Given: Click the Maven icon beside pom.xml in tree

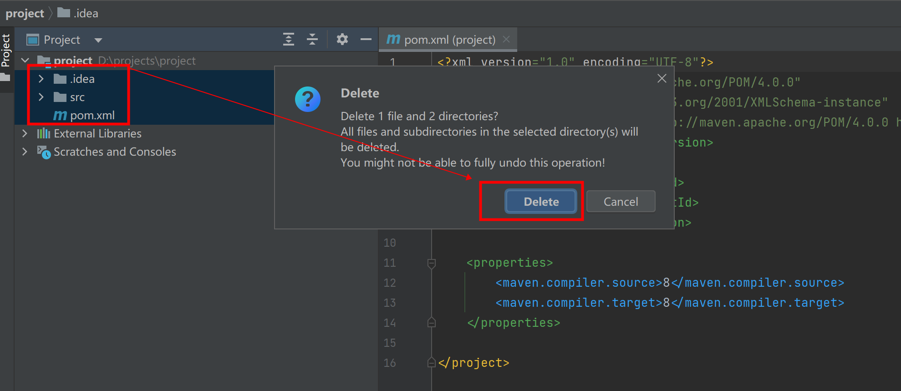Looking at the screenshot, I should (x=60, y=116).
